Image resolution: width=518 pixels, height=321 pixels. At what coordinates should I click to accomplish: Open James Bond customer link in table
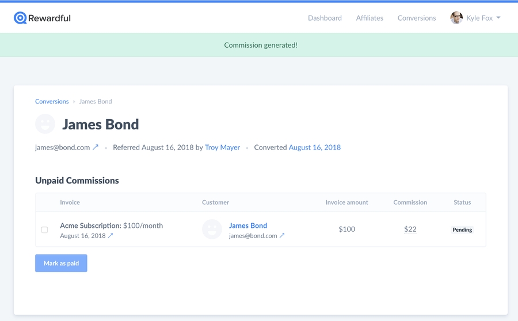point(248,226)
